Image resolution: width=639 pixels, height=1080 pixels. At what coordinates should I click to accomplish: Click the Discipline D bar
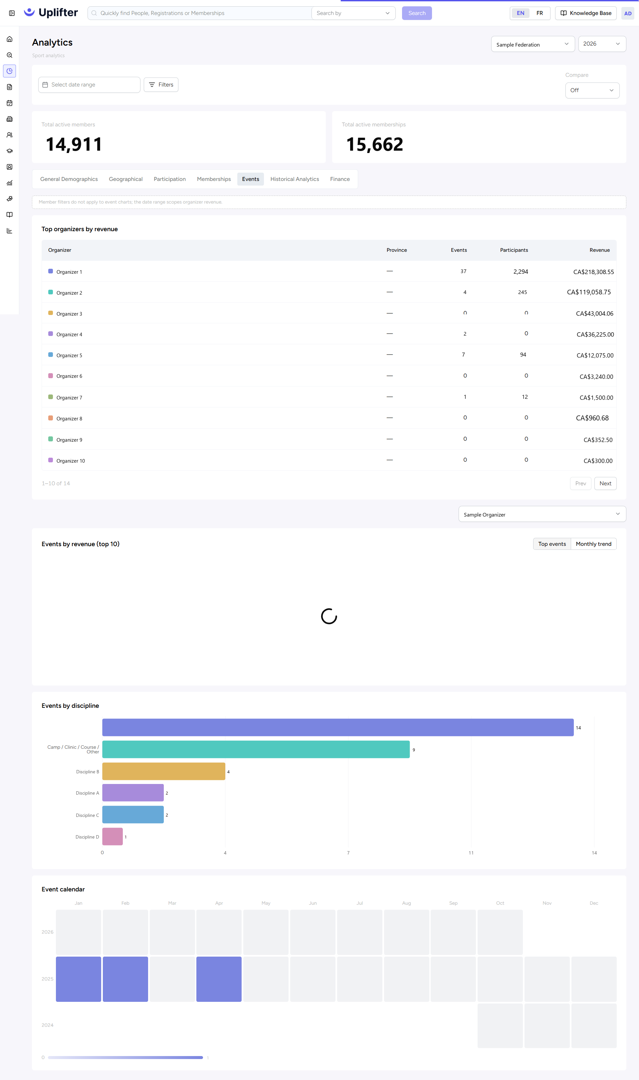(x=112, y=837)
